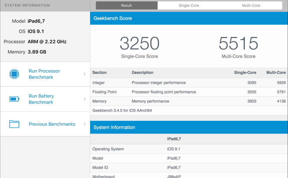Select the Integer performance row
This screenshot has width=288, height=178.
(189, 83)
